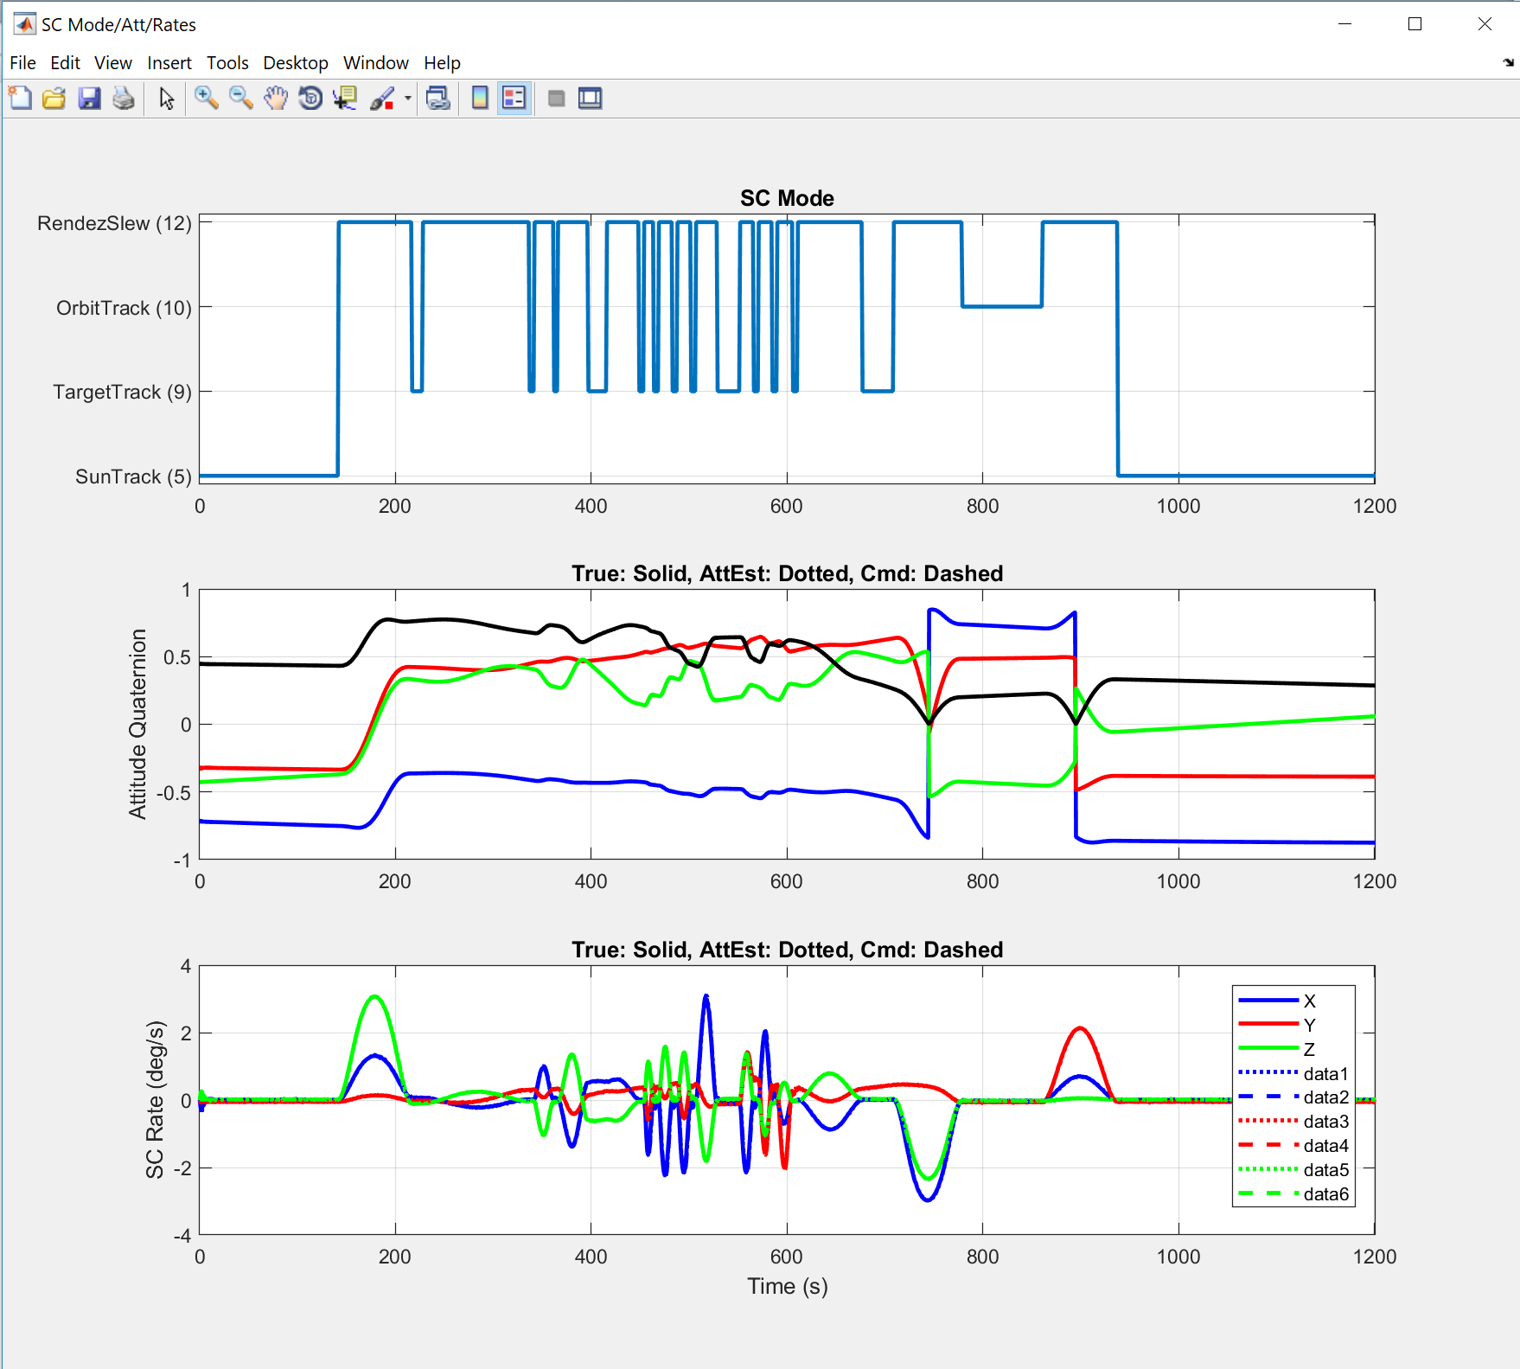
Task: Toggle the Insert Colorbar option
Action: pyautogui.click(x=478, y=98)
